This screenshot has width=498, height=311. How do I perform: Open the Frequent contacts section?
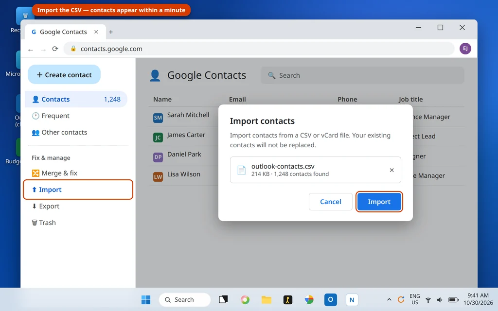pos(76,116)
